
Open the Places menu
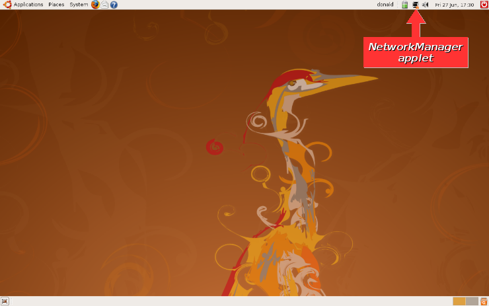[56, 5]
